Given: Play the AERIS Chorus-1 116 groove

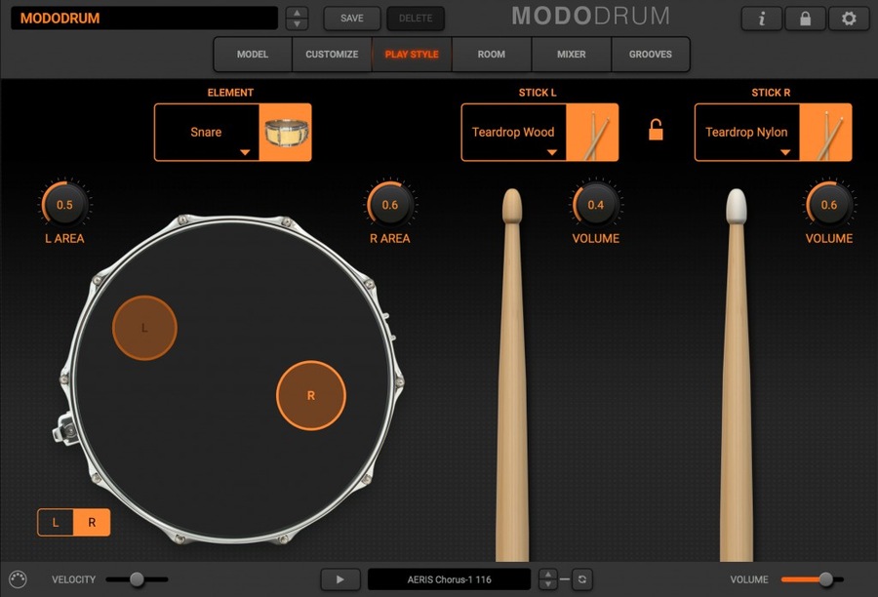Looking at the screenshot, I should tap(339, 578).
